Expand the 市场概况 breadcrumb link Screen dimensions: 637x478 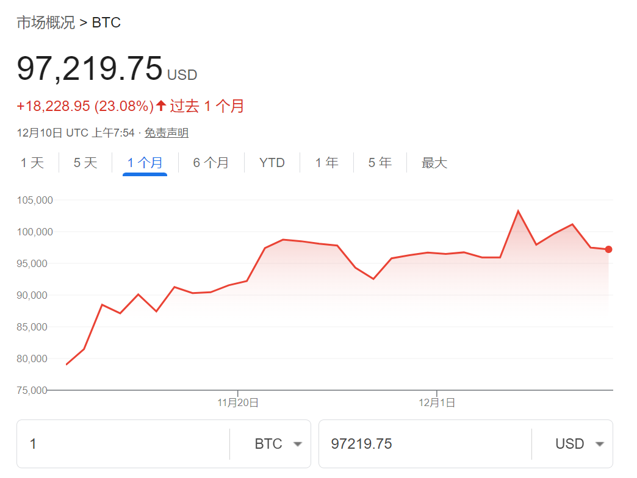[x=47, y=23]
